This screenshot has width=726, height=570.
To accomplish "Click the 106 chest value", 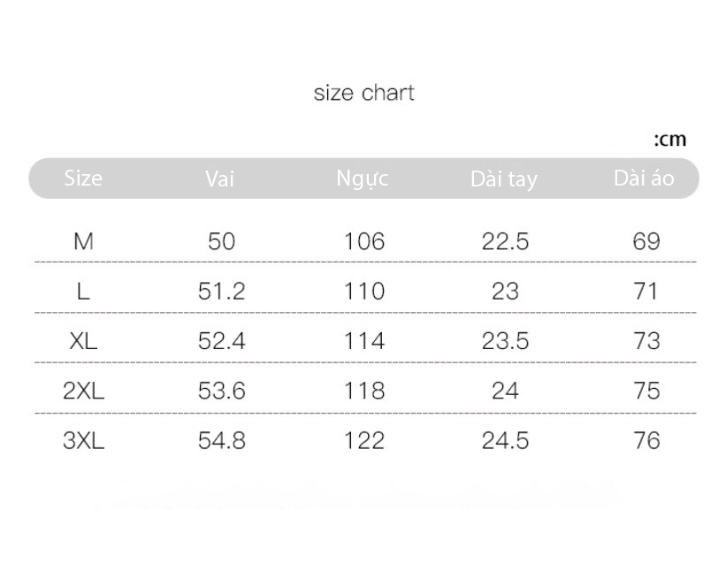I will point(364,241).
